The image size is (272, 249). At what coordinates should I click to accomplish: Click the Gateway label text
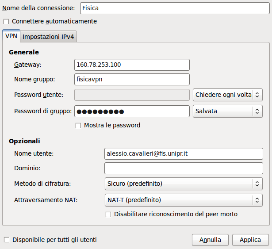[27, 65]
